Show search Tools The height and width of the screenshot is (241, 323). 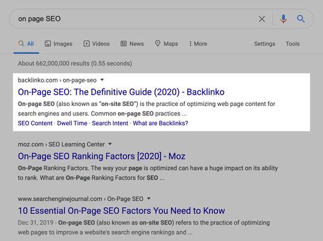tap(293, 43)
